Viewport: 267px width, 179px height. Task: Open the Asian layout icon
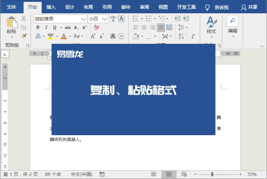point(165,36)
